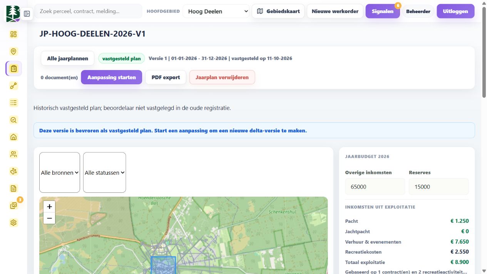
Task: Zoom out on the map
Action: coord(49,218)
